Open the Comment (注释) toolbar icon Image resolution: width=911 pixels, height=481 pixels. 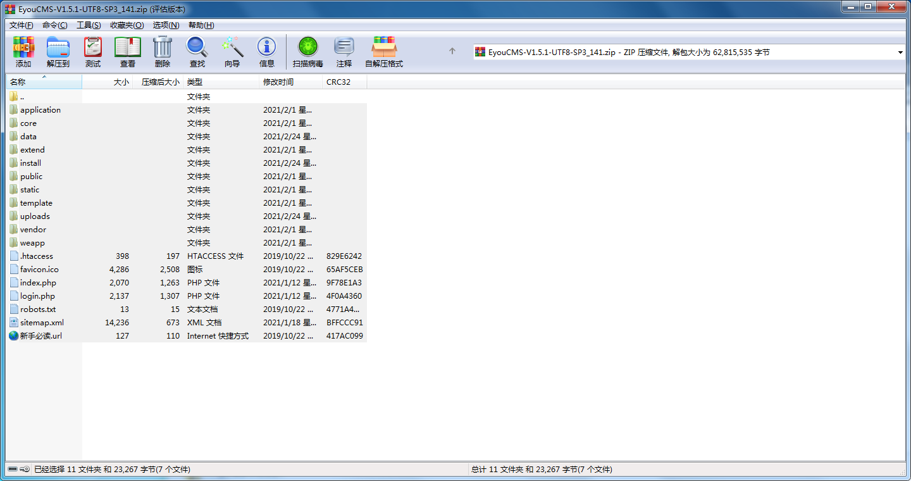click(x=344, y=52)
